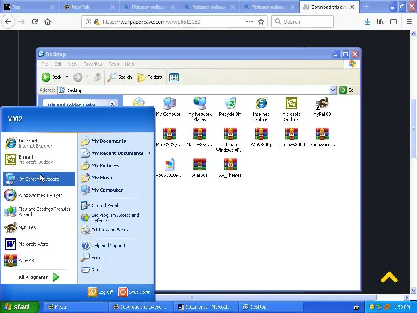Open My Computer icon in Desktop window

169,107
